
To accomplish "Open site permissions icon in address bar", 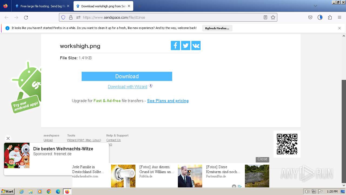I will coord(78,17).
